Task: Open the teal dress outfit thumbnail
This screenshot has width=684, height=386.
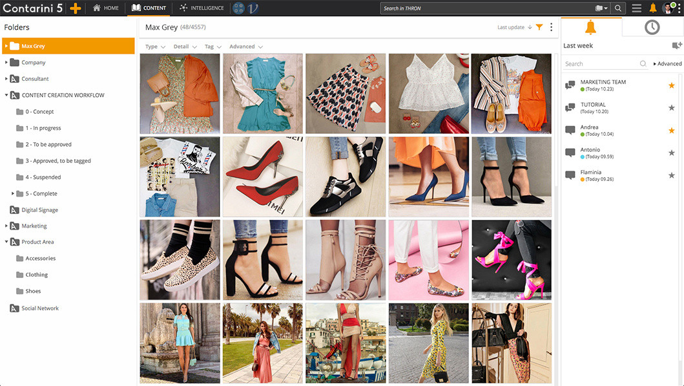Action: click(263, 94)
